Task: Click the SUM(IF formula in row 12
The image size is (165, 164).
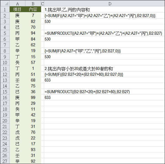Action: tap(84, 74)
